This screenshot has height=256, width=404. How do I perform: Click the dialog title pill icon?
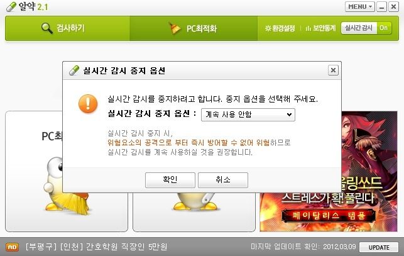(x=74, y=70)
